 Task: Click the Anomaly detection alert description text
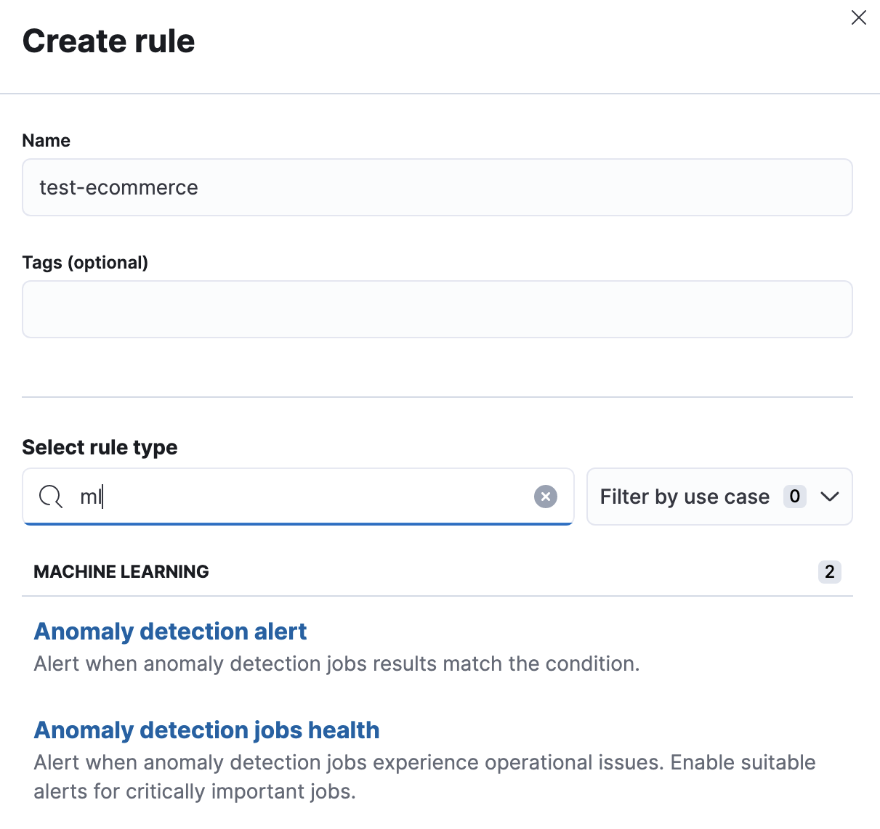336,663
